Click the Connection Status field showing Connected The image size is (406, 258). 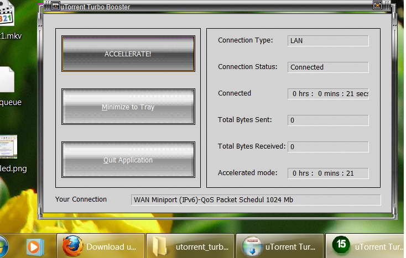(328, 67)
